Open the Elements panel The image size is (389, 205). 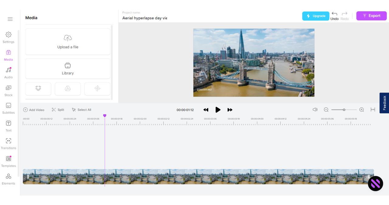9,179
